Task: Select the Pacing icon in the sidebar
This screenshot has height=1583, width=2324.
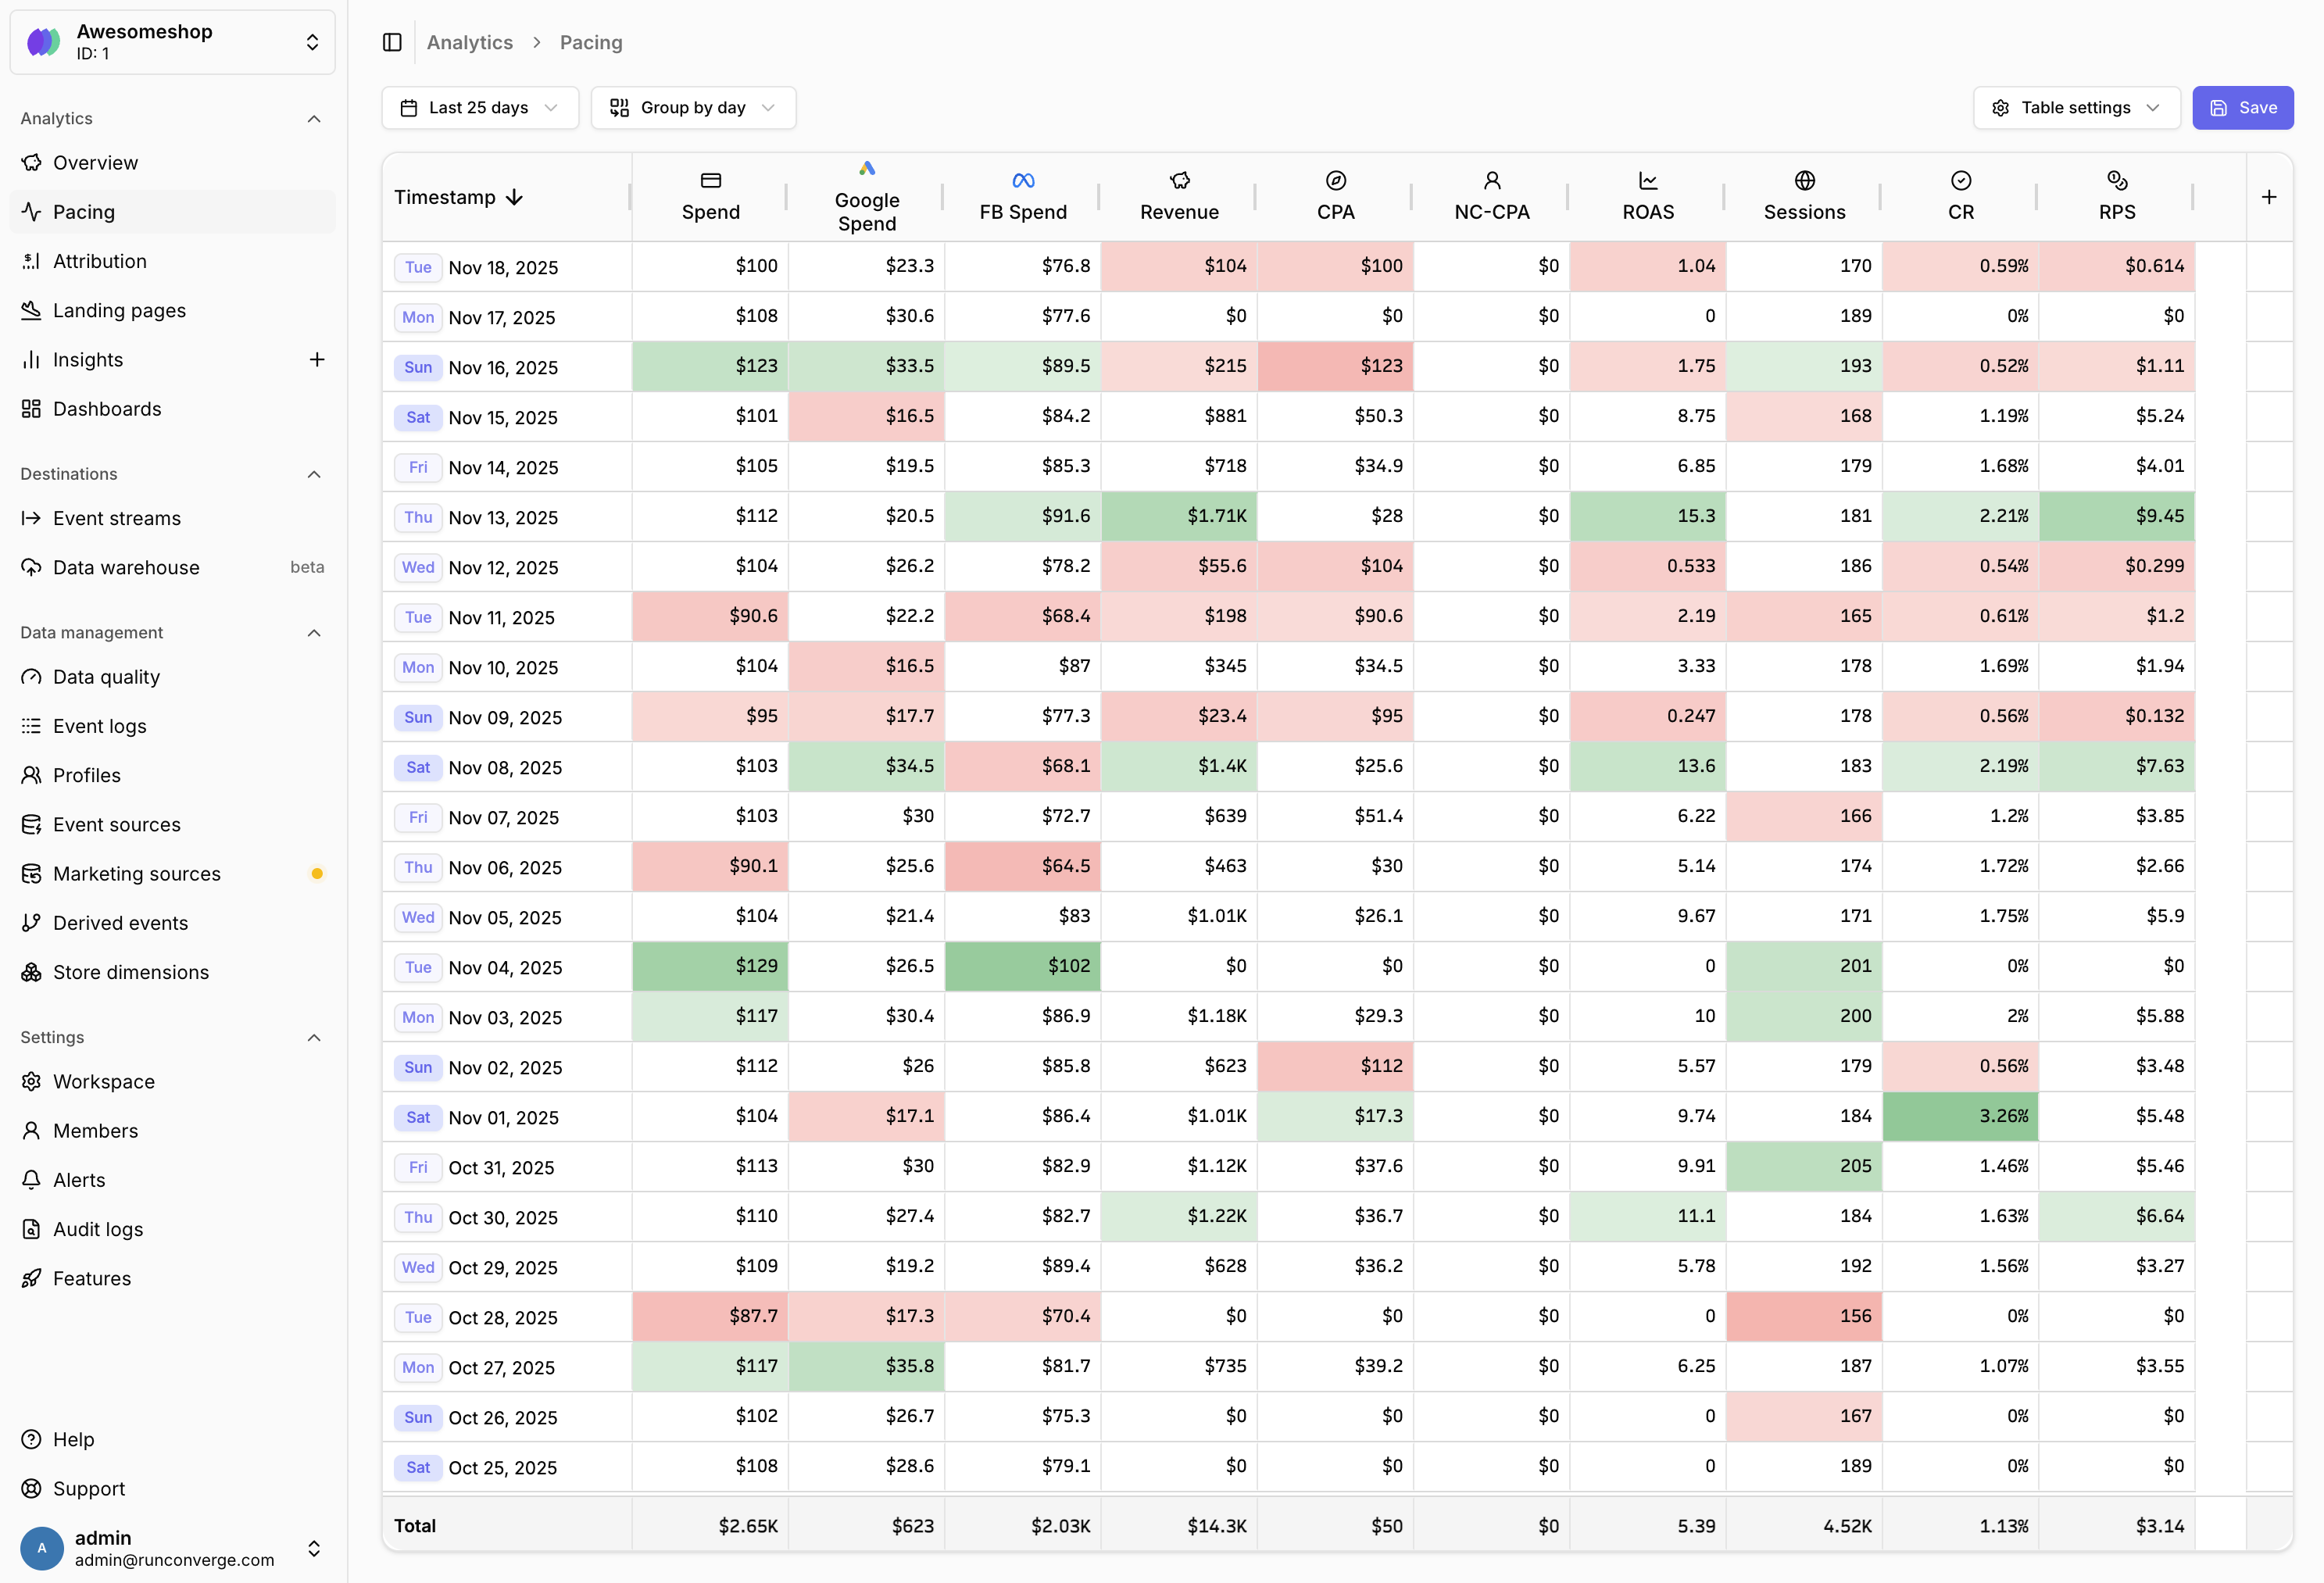Action: tap(30, 211)
